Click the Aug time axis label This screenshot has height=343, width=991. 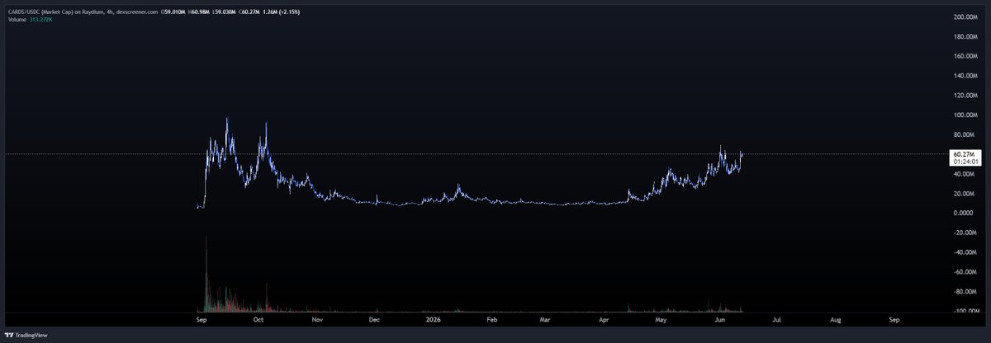tap(836, 318)
